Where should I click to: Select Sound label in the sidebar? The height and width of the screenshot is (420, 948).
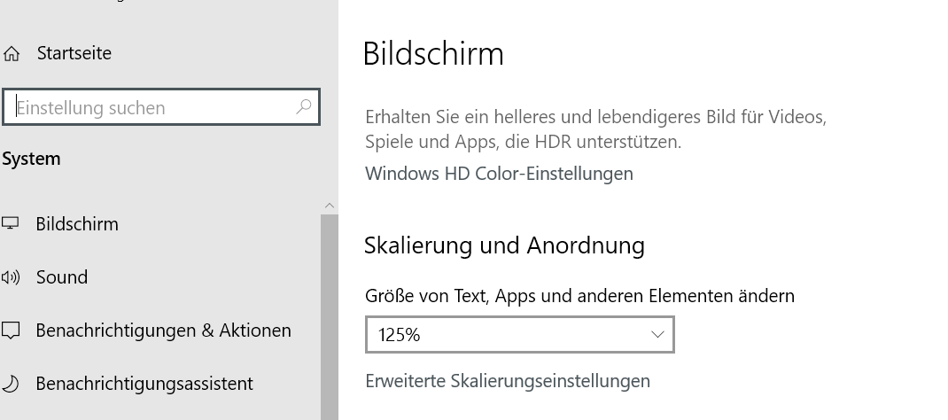tap(62, 277)
